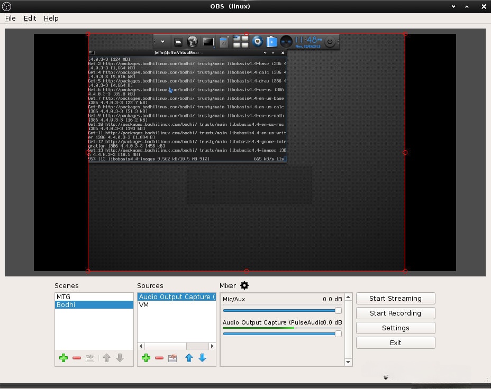Screen dimensions: 491x389
Task: Select the MTG scene
Action: pyautogui.click(x=94, y=297)
